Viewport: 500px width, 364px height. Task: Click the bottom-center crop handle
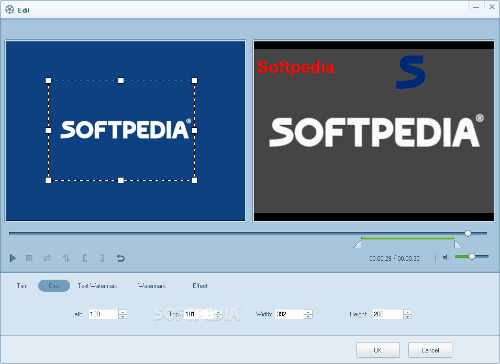(x=121, y=180)
